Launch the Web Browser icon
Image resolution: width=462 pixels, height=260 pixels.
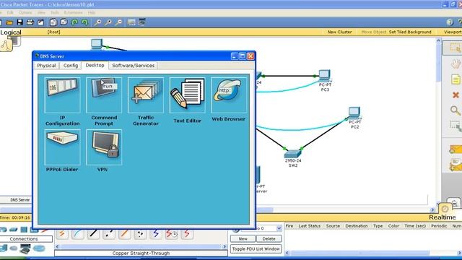(229, 95)
